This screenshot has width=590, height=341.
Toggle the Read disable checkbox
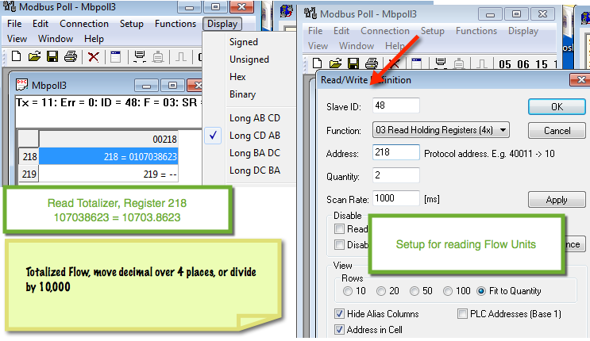pyautogui.click(x=339, y=228)
